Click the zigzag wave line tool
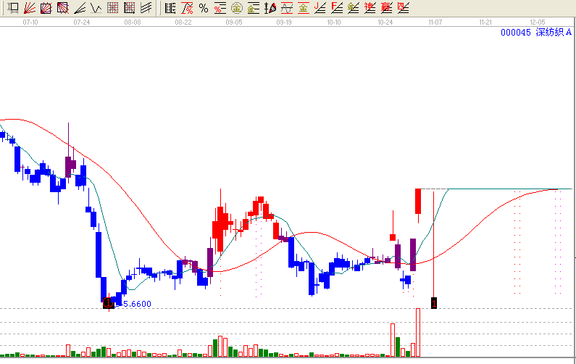 click(96, 8)
